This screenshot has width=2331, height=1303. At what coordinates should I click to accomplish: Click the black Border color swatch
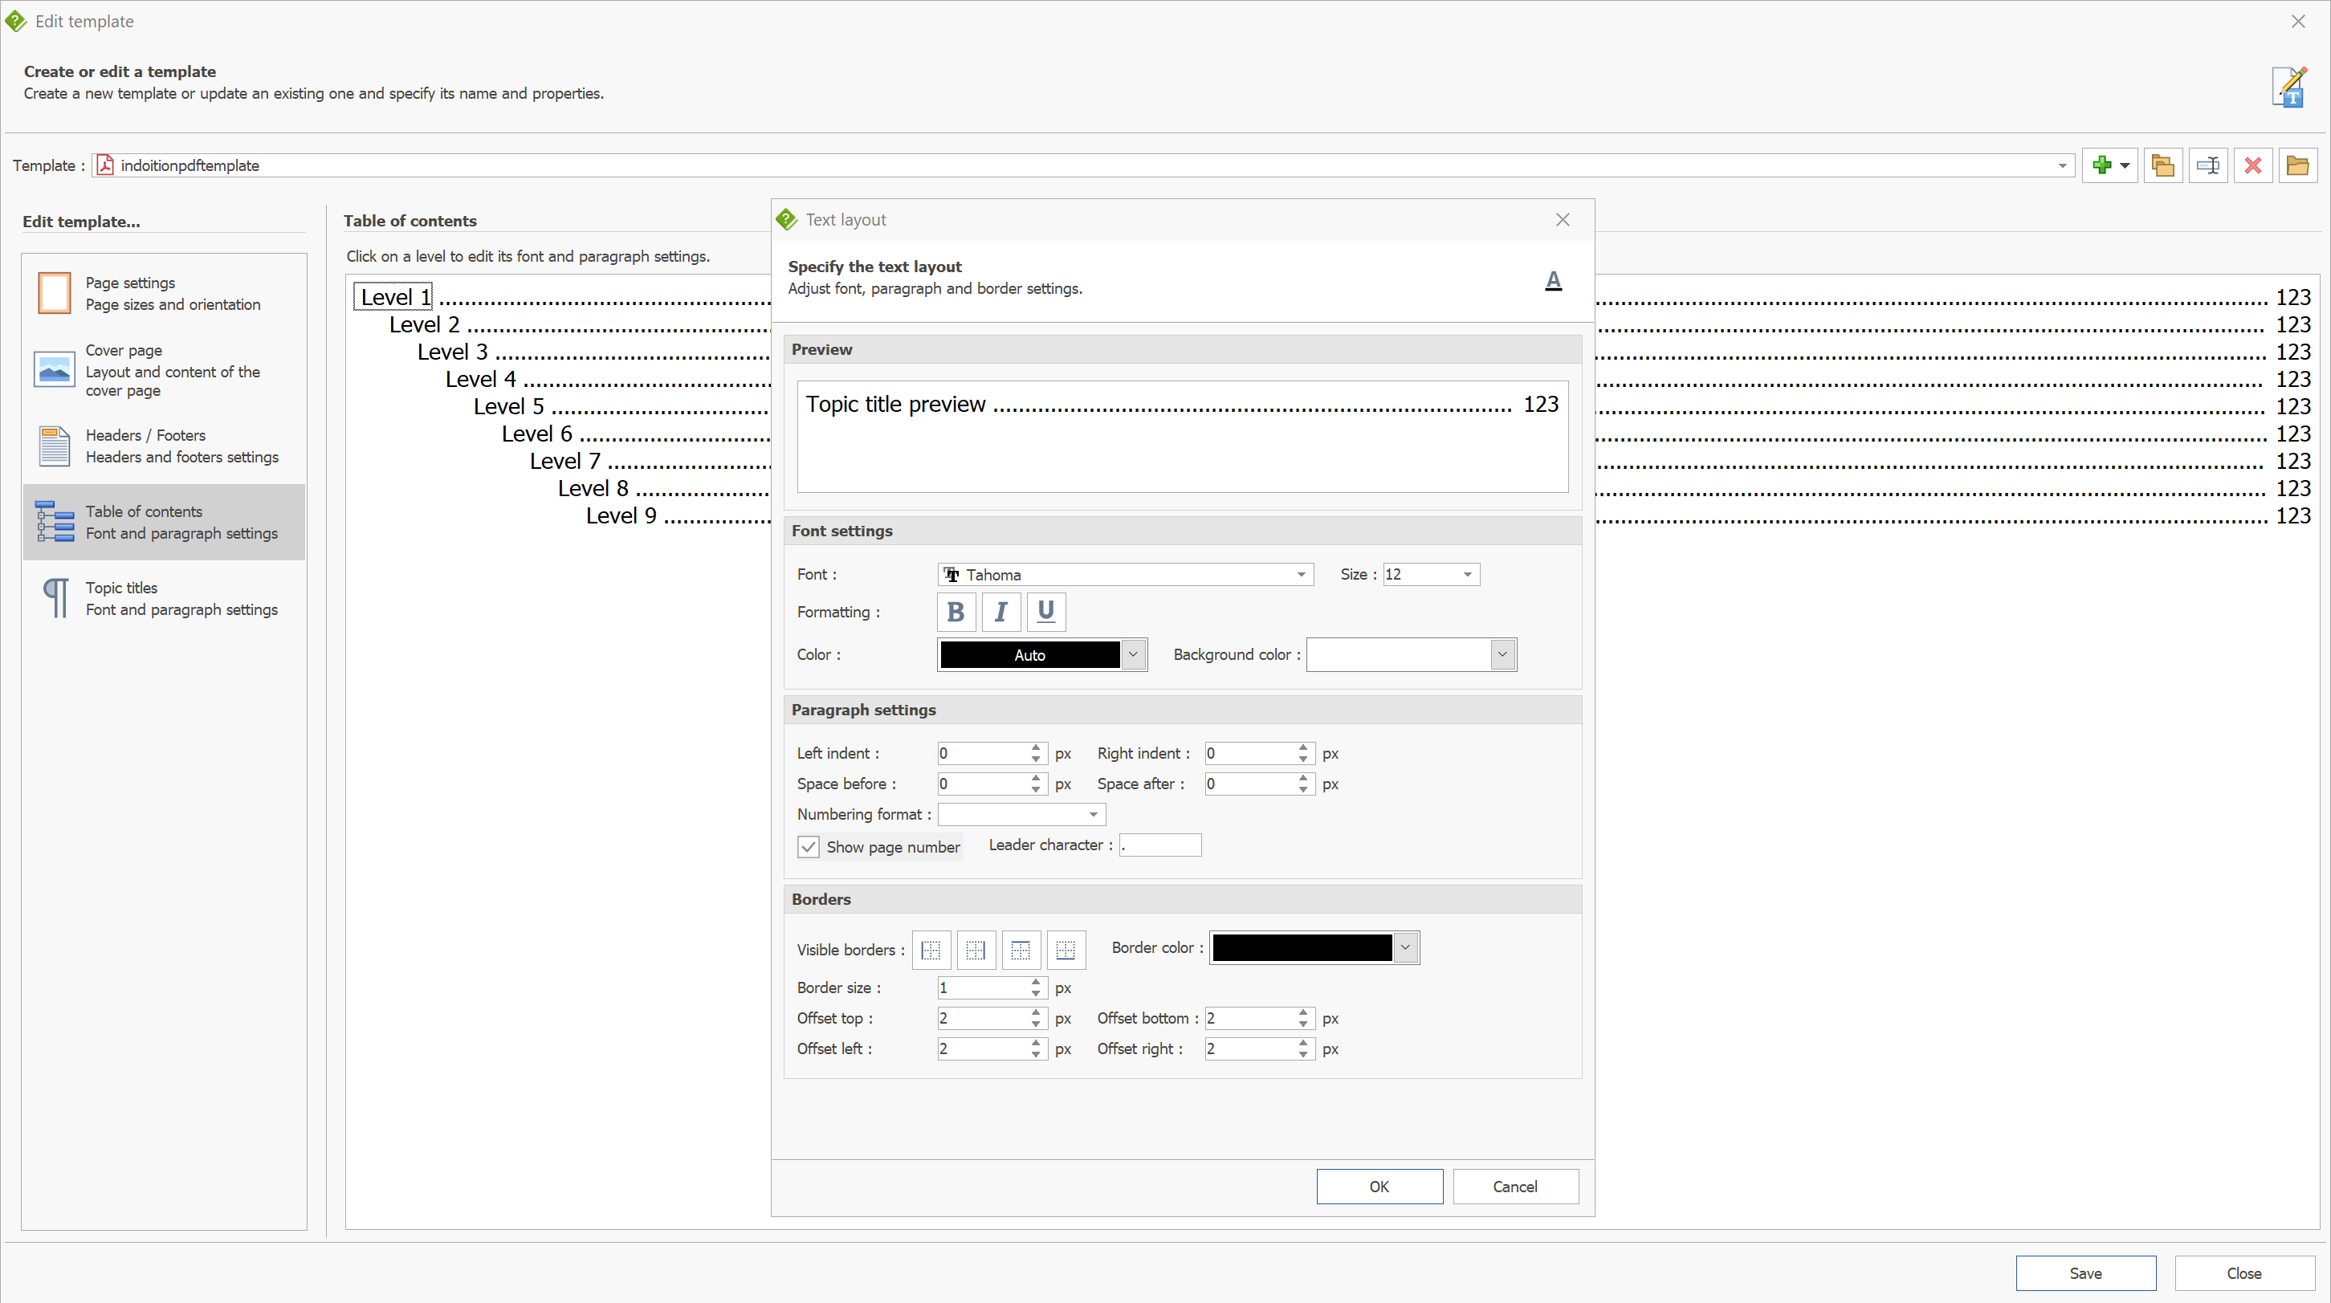[1302, 947]
